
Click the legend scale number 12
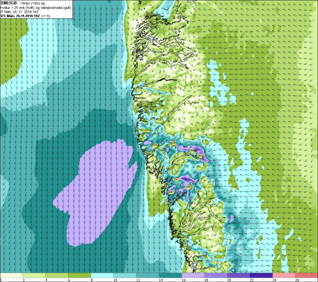pos(138,280)
